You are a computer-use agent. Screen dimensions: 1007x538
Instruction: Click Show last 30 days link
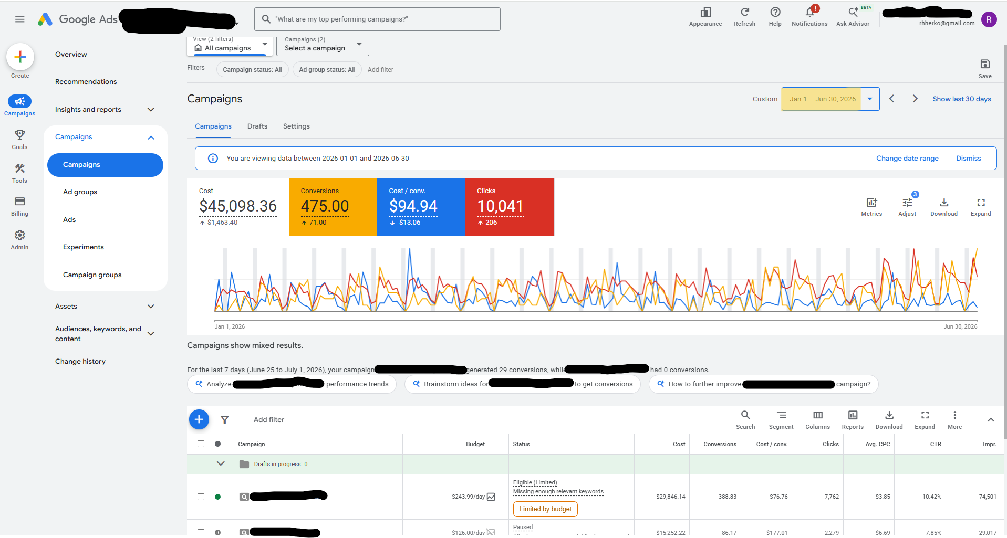click(x=962, y=99)
